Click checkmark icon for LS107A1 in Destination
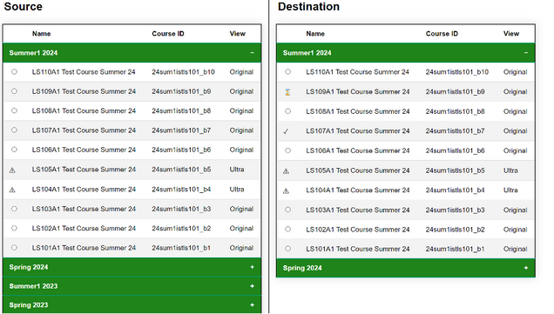 286,131
